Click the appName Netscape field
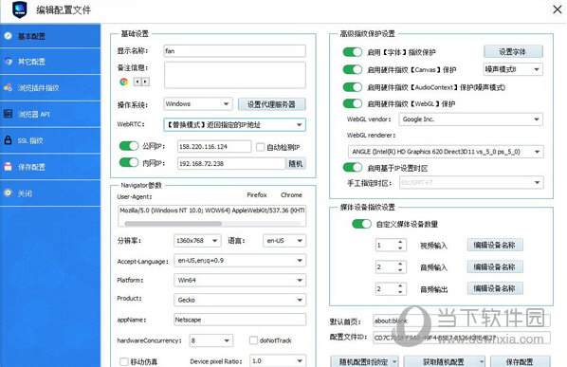The image size is (567, 367). pos(240,320)
